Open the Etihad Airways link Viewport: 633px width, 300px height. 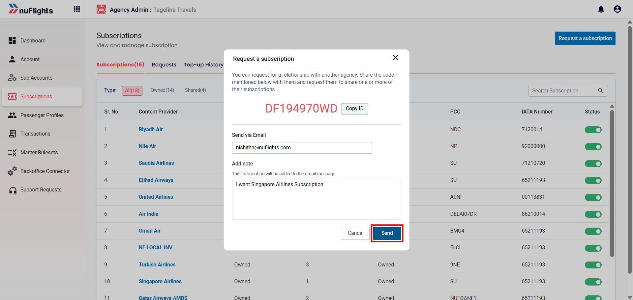point(156,180)
